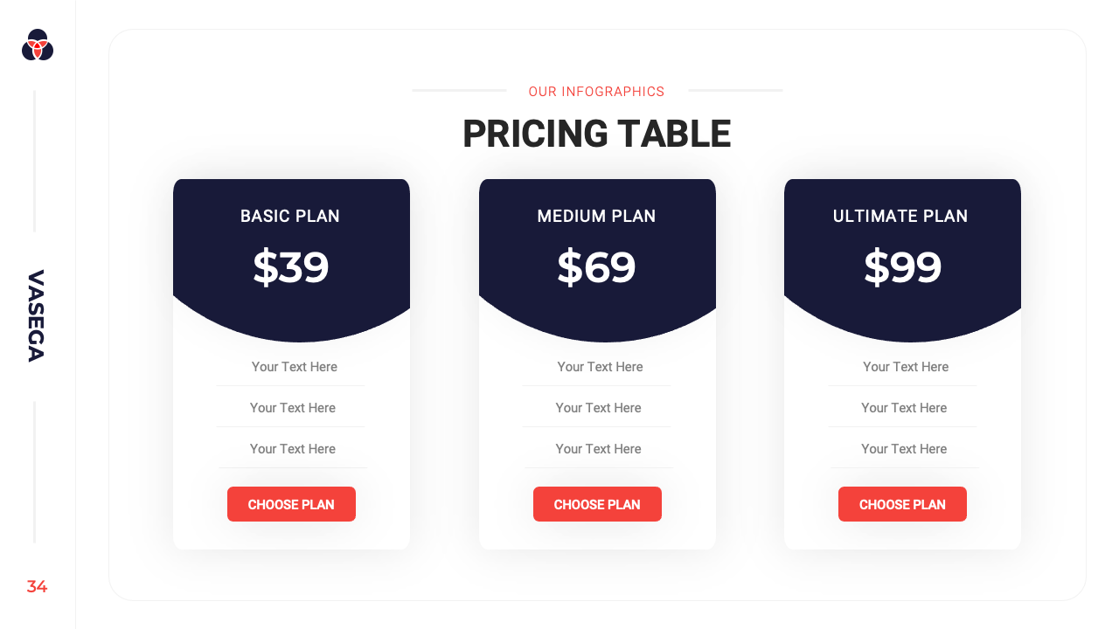The width and height of the screenshot is (1119, 629).
Task: Select the Basic Plan heading
Action: click(290, 216)
